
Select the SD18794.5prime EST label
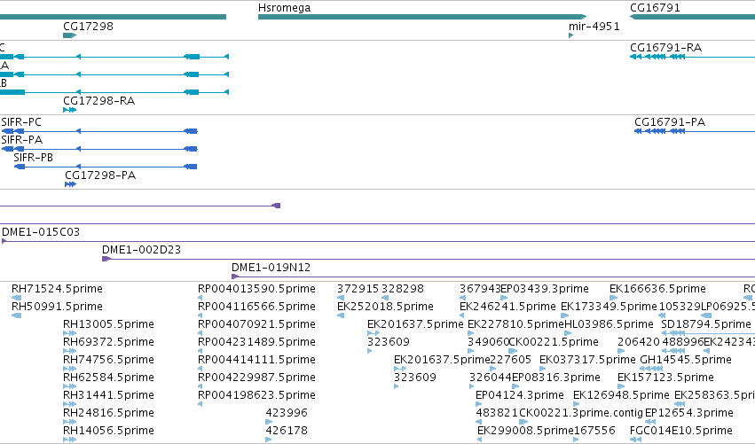click(706, 324)
